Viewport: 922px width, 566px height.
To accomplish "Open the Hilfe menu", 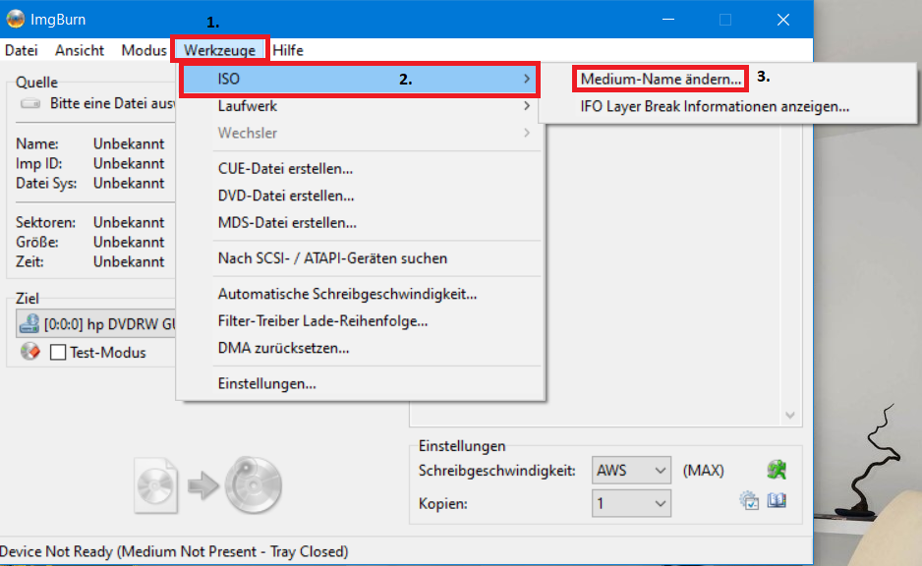I will pyautogui.click(x=288, y=50).
